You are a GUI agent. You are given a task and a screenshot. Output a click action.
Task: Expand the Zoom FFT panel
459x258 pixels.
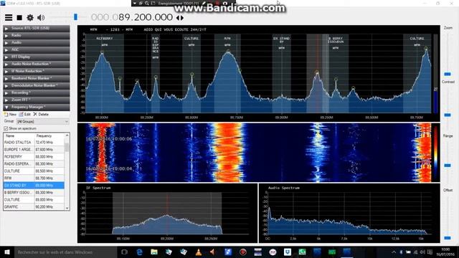pos(37,100)
